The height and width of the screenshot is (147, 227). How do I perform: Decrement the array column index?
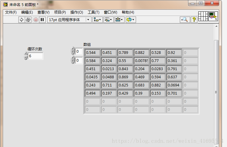pyautogui.click(x=73, y=62)
